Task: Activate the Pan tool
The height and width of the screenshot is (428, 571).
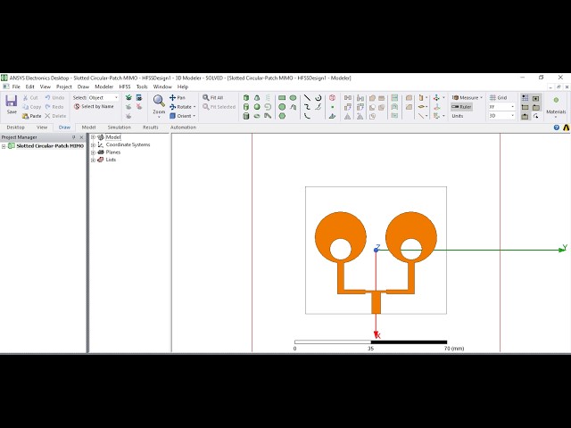Action: tap(178, 97)
